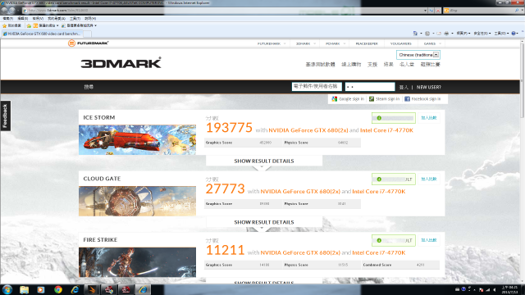Open the Chinese (traditional) language dropdown

[418, 55]
